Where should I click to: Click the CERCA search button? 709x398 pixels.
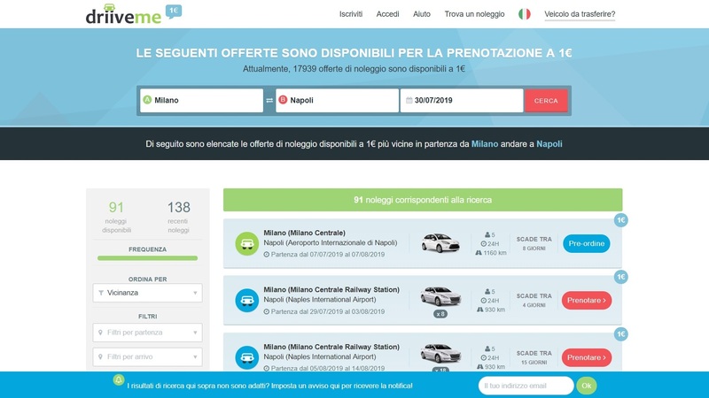click(546, 101)
